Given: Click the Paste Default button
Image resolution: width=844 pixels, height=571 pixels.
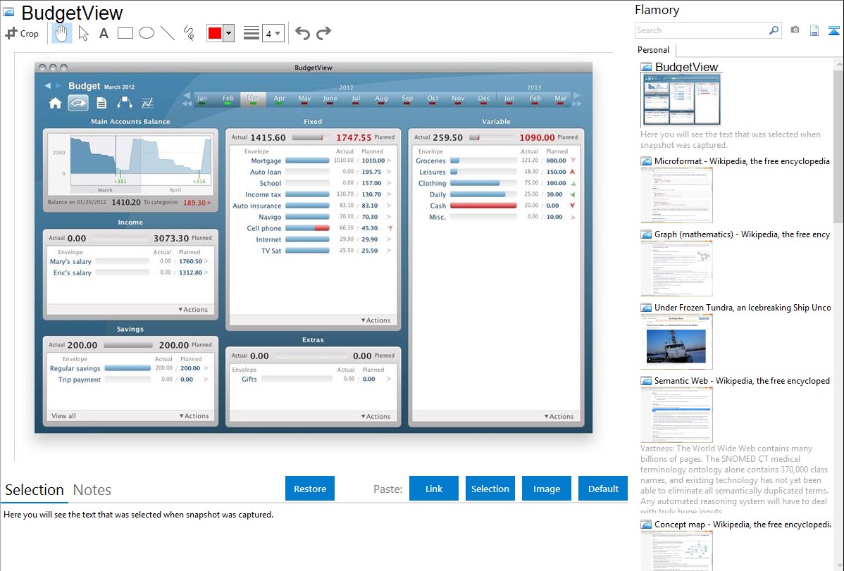Looking at the screenshot, I should (603, 489).
